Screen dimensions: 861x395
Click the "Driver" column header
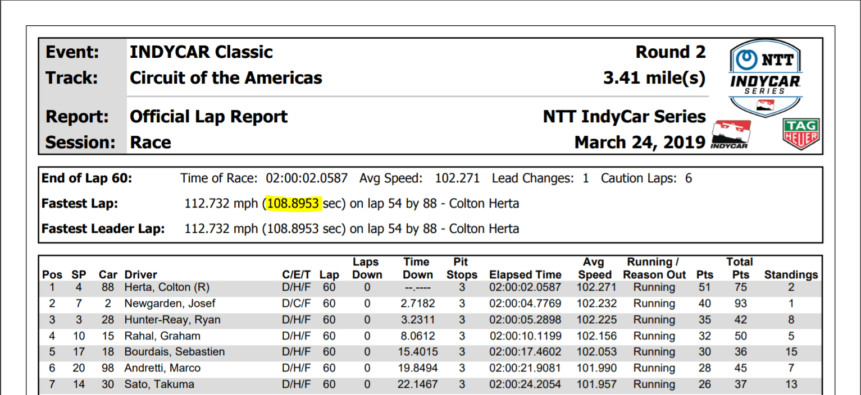tap(141, 275)
